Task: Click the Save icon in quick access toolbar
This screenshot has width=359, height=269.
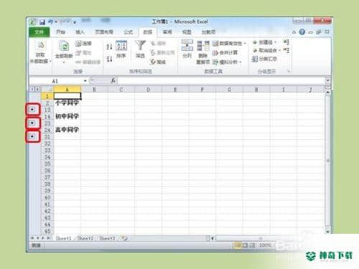Action: click(42, 22)
